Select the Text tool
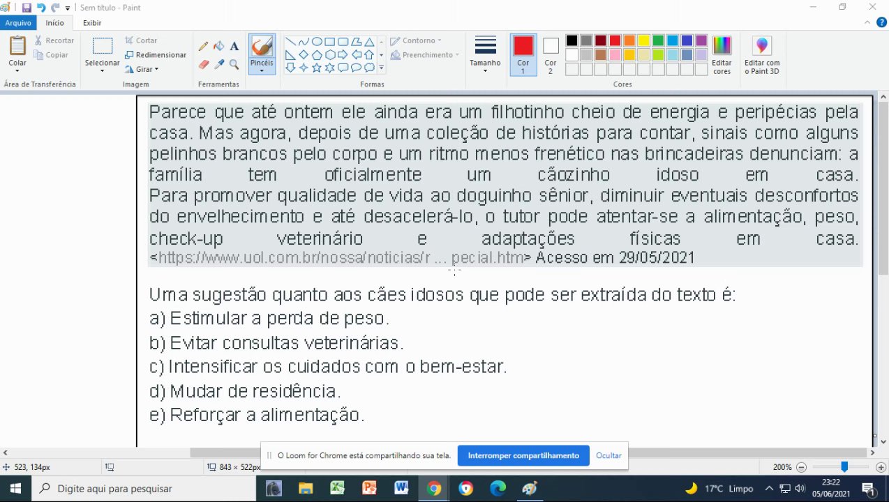Image resolution: width=889 pixels, height=502 pixels. point(234,47)
